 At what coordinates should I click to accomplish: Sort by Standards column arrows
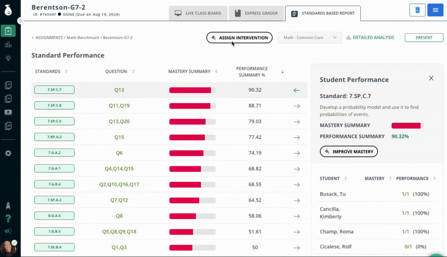[x=66, y=71]
